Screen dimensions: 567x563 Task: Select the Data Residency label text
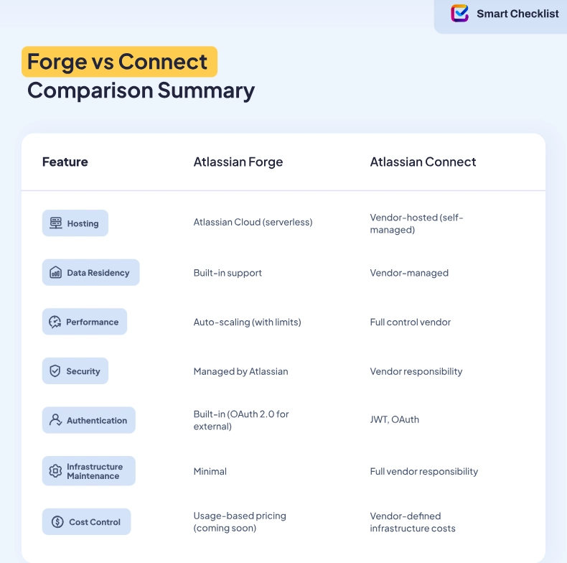98,273
